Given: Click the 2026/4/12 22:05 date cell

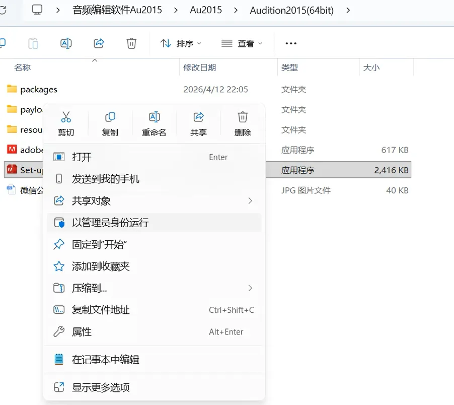Looking at the screenshot, I should (x=215, y=89).
